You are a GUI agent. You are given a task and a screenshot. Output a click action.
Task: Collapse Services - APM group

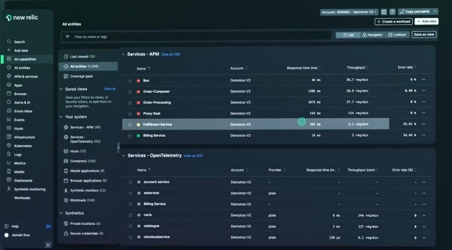click(x=123, y=54)
